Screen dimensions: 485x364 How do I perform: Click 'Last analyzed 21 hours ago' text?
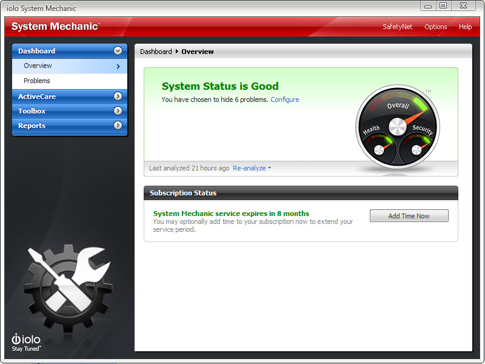pyautogui.click(x=189, y=168)
